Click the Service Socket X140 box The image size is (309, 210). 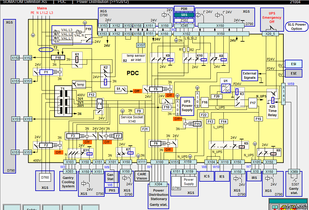click(x=132, y=119)
